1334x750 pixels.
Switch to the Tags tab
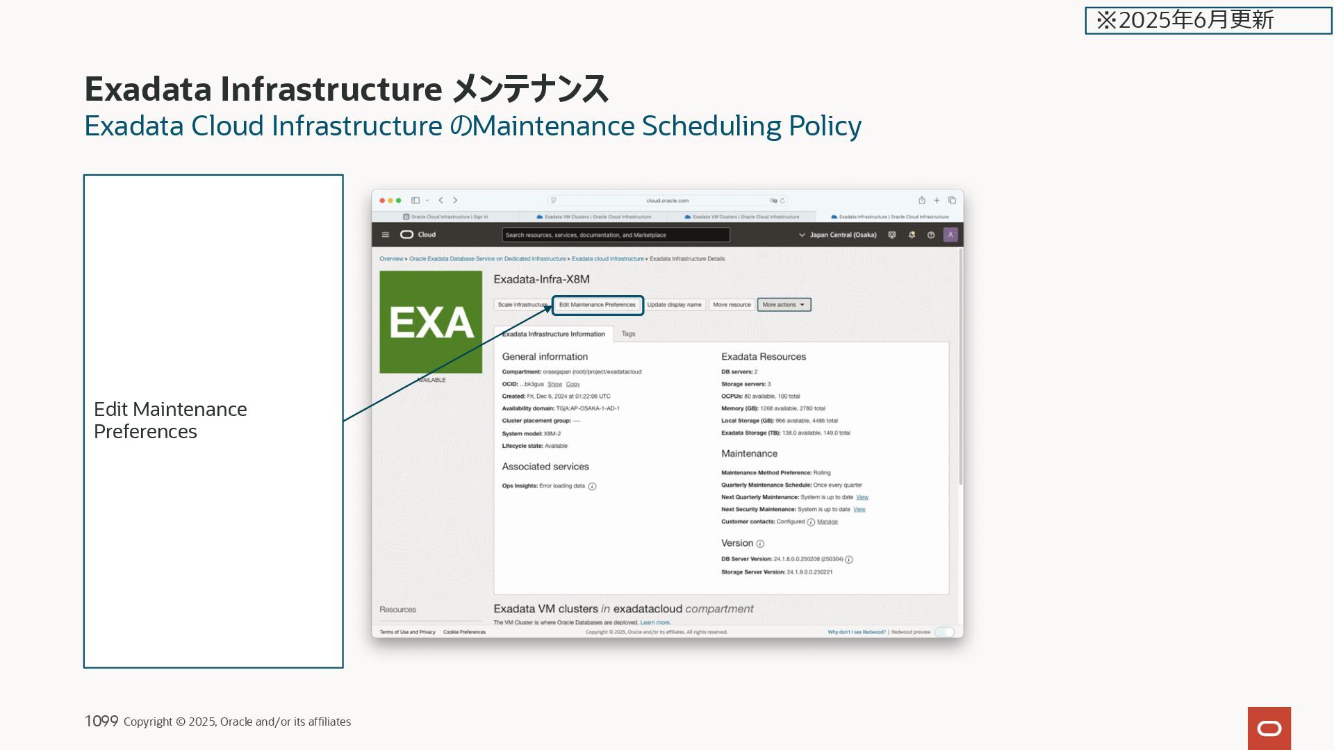628,334
